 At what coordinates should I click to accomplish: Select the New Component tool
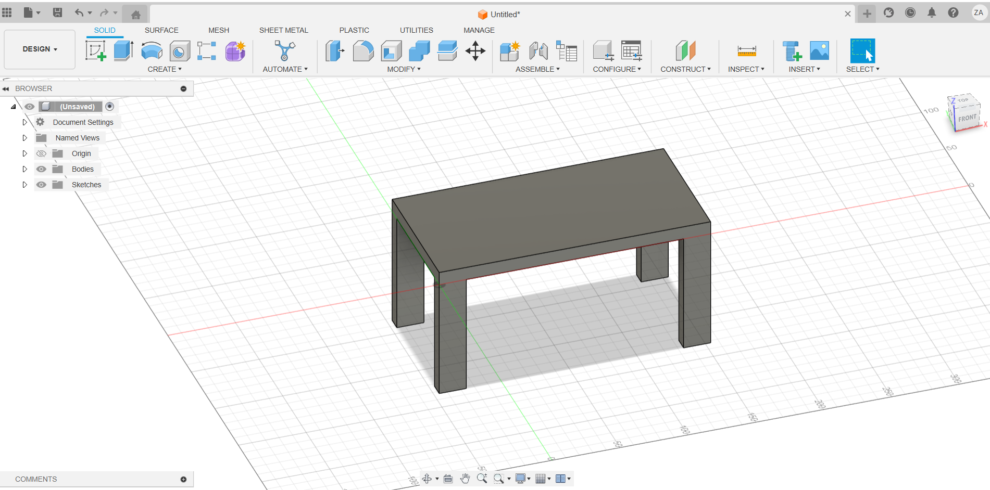(510, 51)
